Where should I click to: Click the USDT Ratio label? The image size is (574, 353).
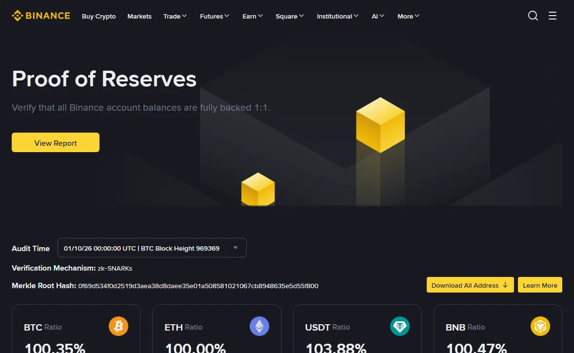(328, 327)
